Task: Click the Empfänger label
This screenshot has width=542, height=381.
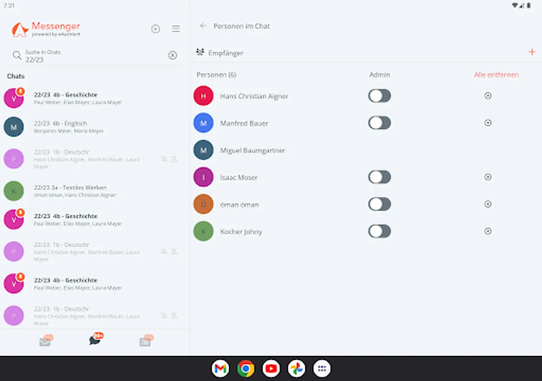Action: (x=226, y=53)
